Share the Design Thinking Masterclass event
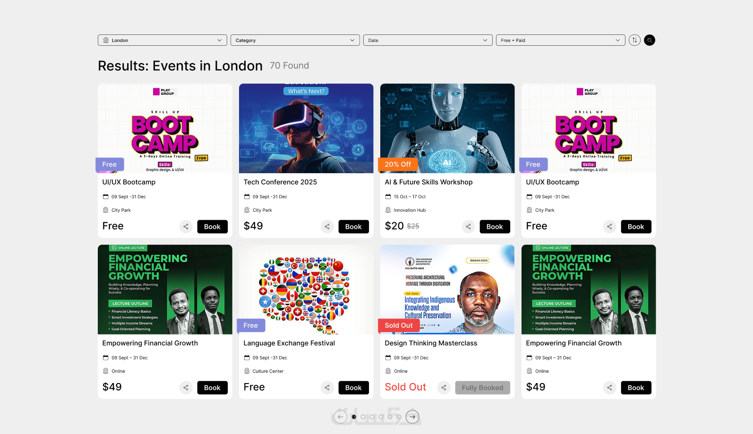The image size is (753, 434). (x=444, y=387)
